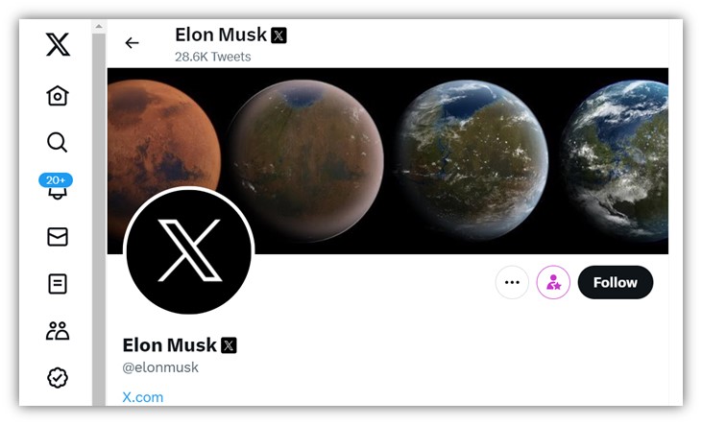Follow Elon Musk
The height and width of the screenshot is (425, 702).
pos(616,282)
